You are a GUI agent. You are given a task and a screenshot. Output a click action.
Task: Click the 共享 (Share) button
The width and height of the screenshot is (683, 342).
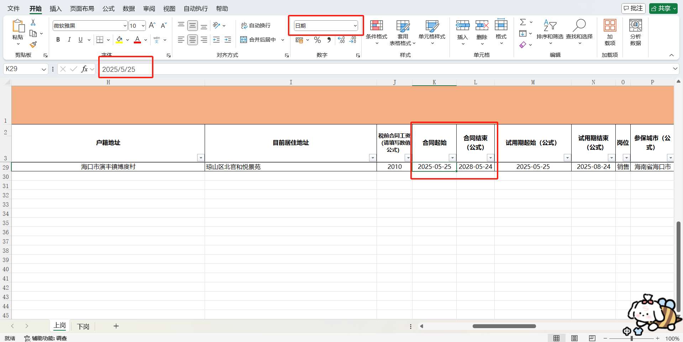click(663, 8)
